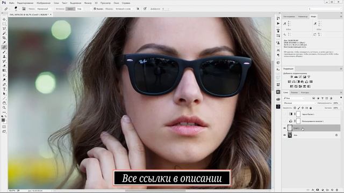Select the Eyedropper tool
The image size is (344, 193).
click(4, 42)
